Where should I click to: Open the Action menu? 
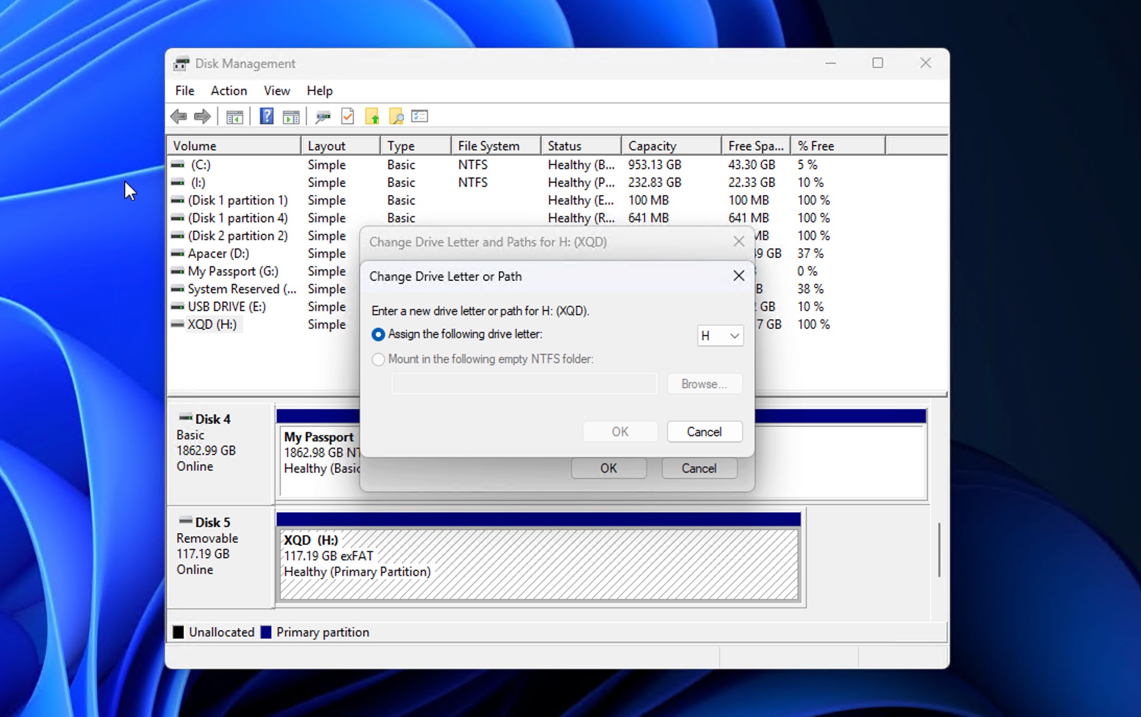click(x=229, y=91)
